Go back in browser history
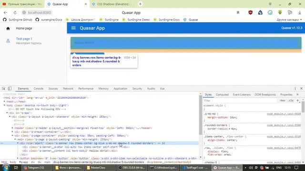This screenshot has height=171, width=305. point(5,13)
